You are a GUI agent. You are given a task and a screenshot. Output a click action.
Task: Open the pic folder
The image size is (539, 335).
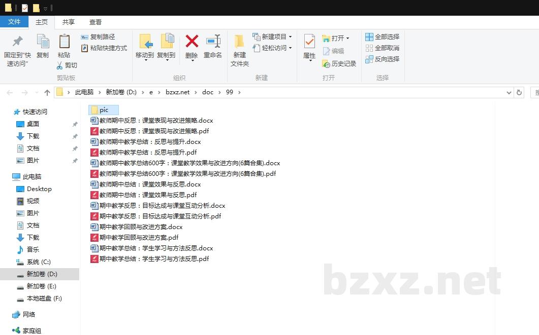(103, 110)
